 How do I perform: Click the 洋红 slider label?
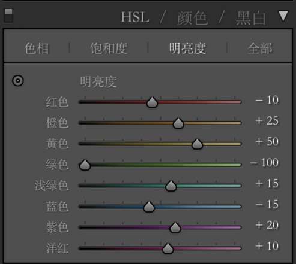pos(57,248)
